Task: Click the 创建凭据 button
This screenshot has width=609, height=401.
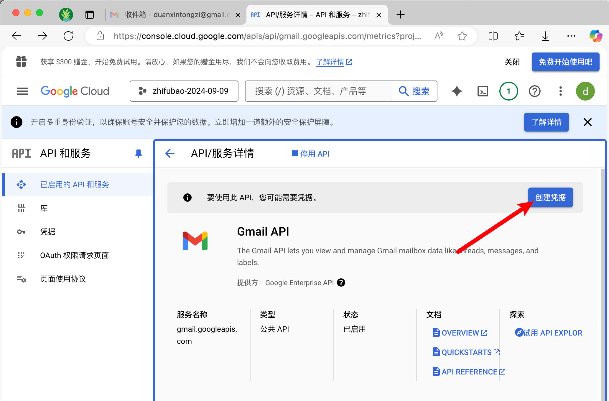Action: [550, 197]
